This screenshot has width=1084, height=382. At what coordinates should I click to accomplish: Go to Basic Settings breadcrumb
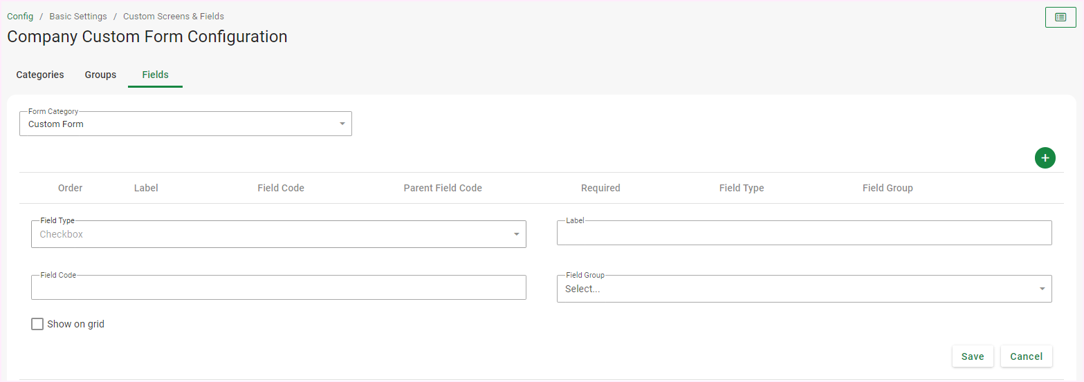[x=77, y=16]
